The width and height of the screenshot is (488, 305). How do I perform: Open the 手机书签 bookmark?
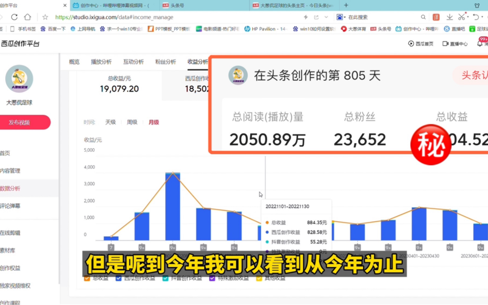23,29
